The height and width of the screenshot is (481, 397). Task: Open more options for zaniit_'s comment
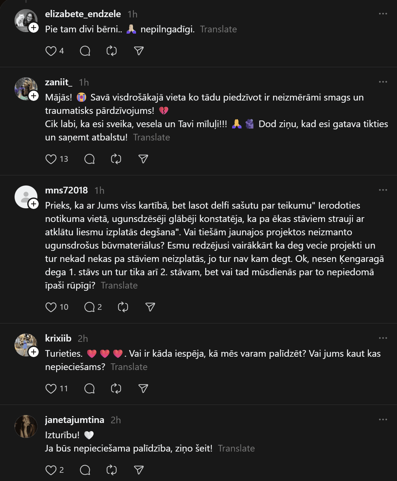click(x=383, y=82)
